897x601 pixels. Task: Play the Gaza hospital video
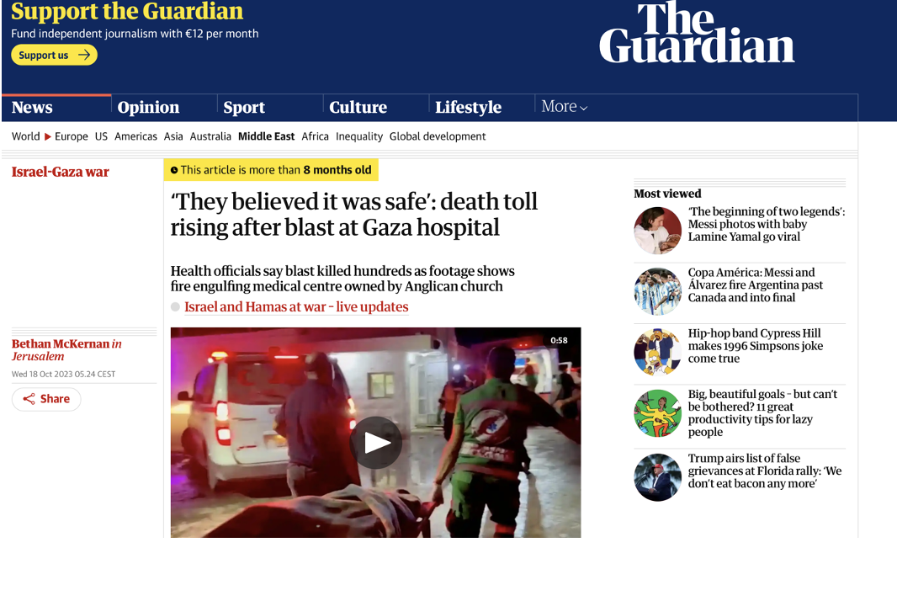coord(375,443)
